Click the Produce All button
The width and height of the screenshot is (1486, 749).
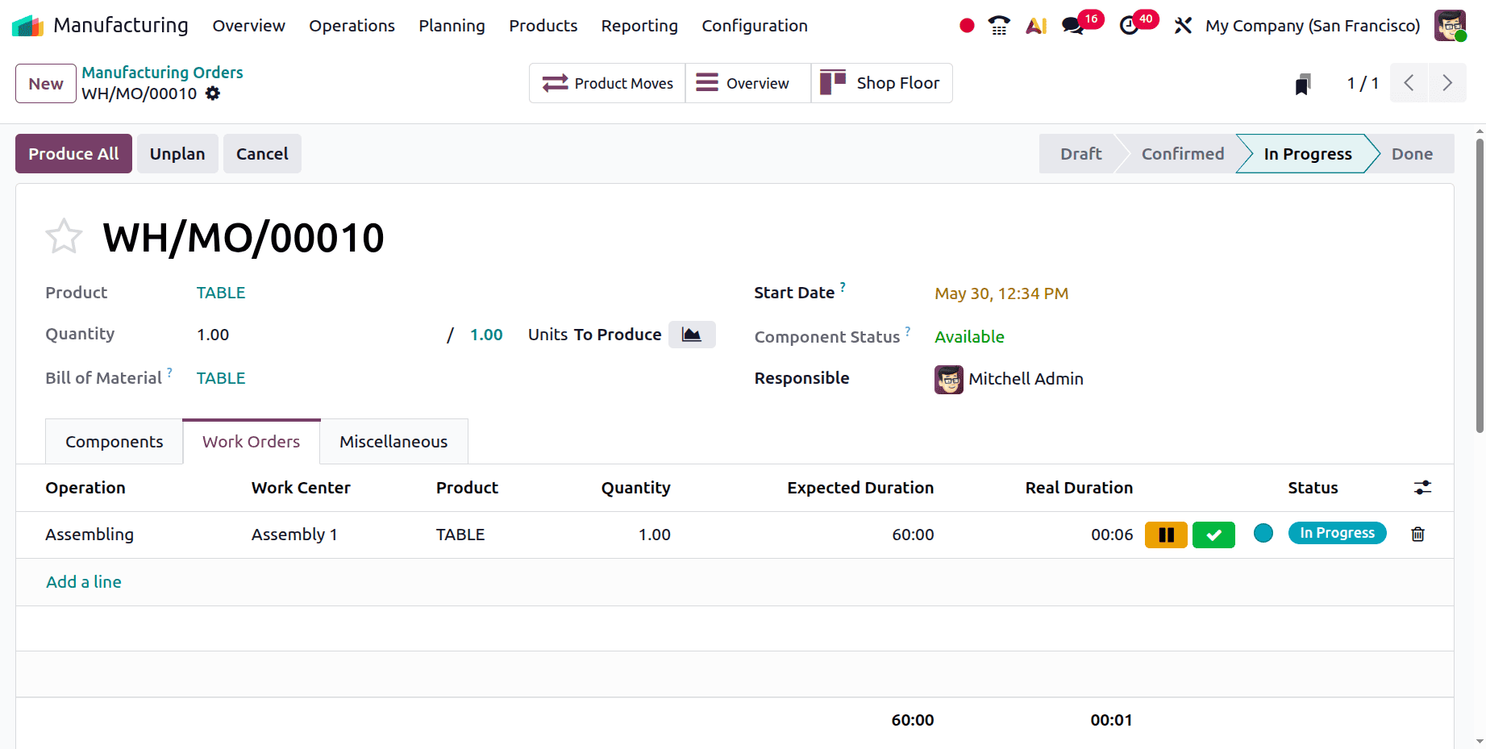[73, 154]
